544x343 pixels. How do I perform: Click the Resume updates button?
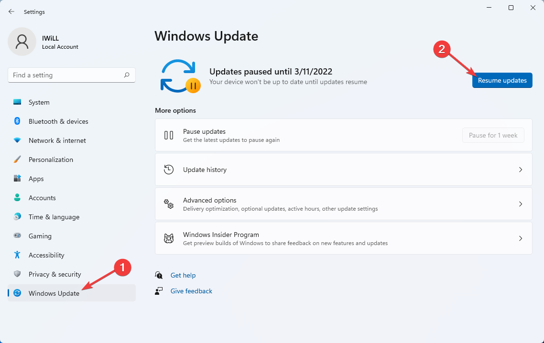(502, 80)
